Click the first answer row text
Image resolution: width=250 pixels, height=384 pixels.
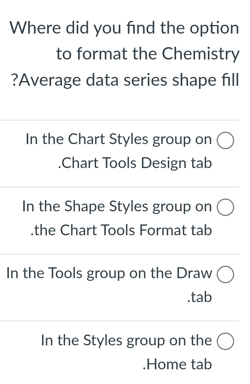pyautogui.click(x=119, y=151)
